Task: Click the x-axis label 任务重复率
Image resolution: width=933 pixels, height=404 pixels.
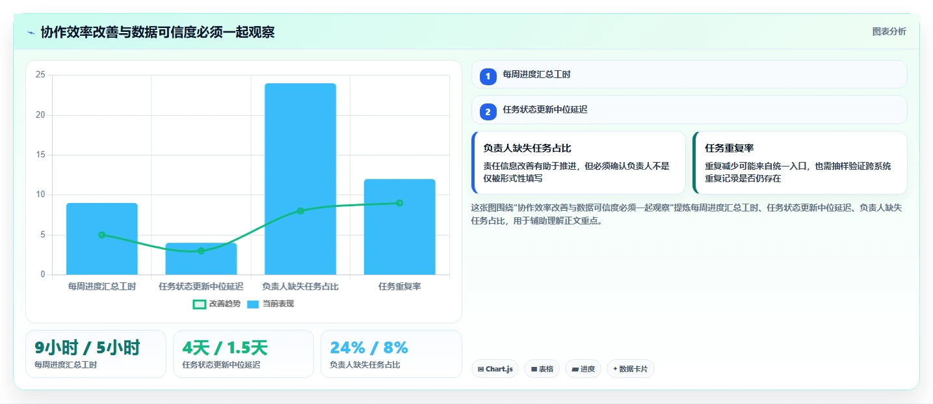Action: point(399,286)
